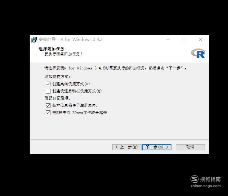The image size is (228, 196).
Task: Click the 要执行哪些附加任务? subheading
Action: pyautogui.click(x=63, y=54)
